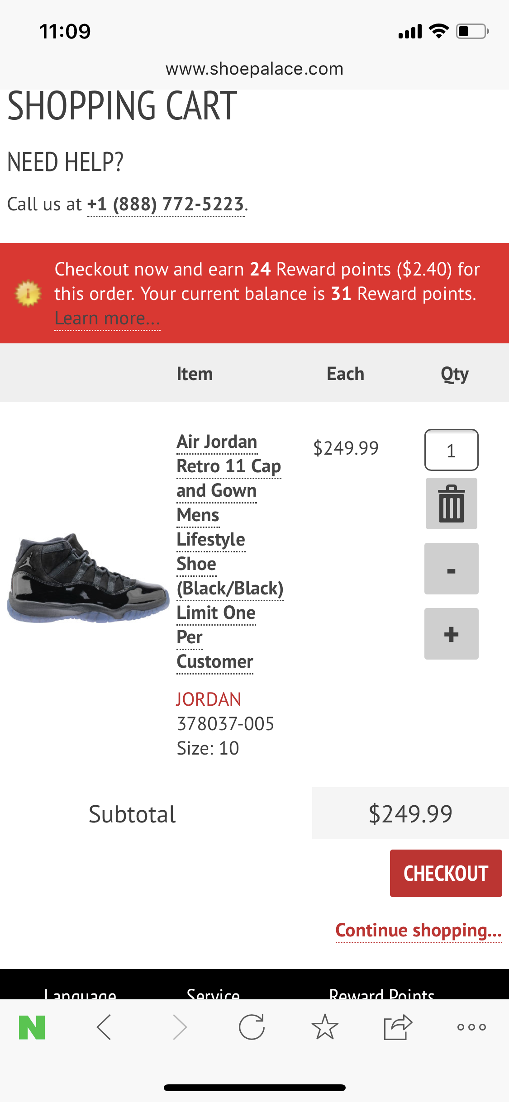This screenshot has width=509, height=1102.
Task: Tap the green N Naver icon
Action: (x=32, y=1027)
